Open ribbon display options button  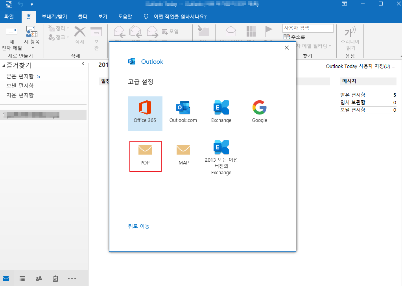pos(344,4)
